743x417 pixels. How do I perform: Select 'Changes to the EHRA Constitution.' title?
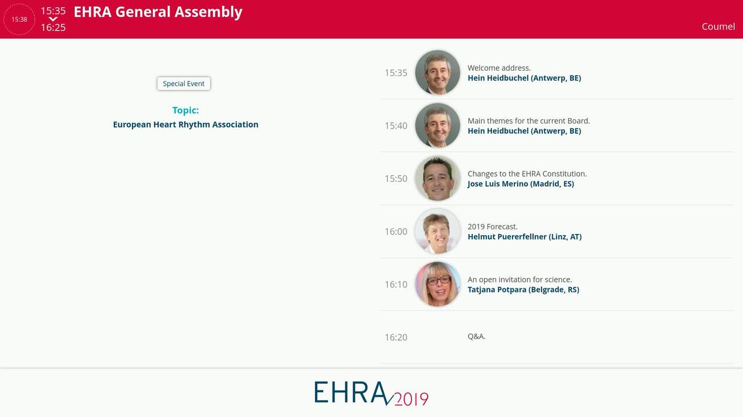pyautogui.click(x=527, y=174)
